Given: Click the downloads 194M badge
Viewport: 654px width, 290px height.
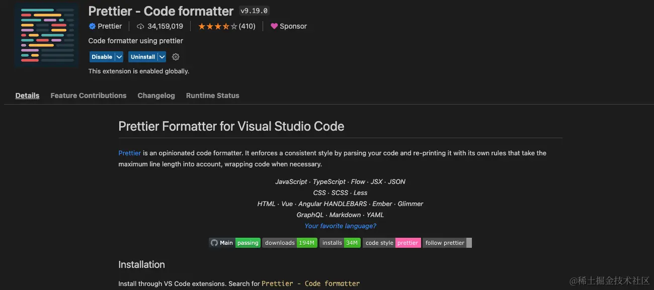Looking at the screenshot, I should coord(290,243).
